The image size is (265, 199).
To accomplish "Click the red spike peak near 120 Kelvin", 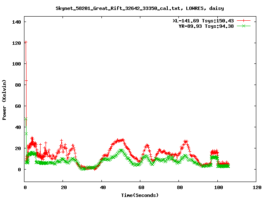I will [x=26, y=42].
